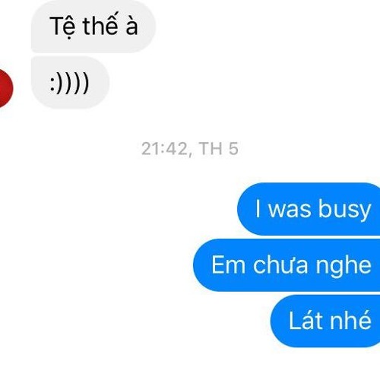
Task: Tap the word "chưa" in blue bubble
Action: click(280, 264)
